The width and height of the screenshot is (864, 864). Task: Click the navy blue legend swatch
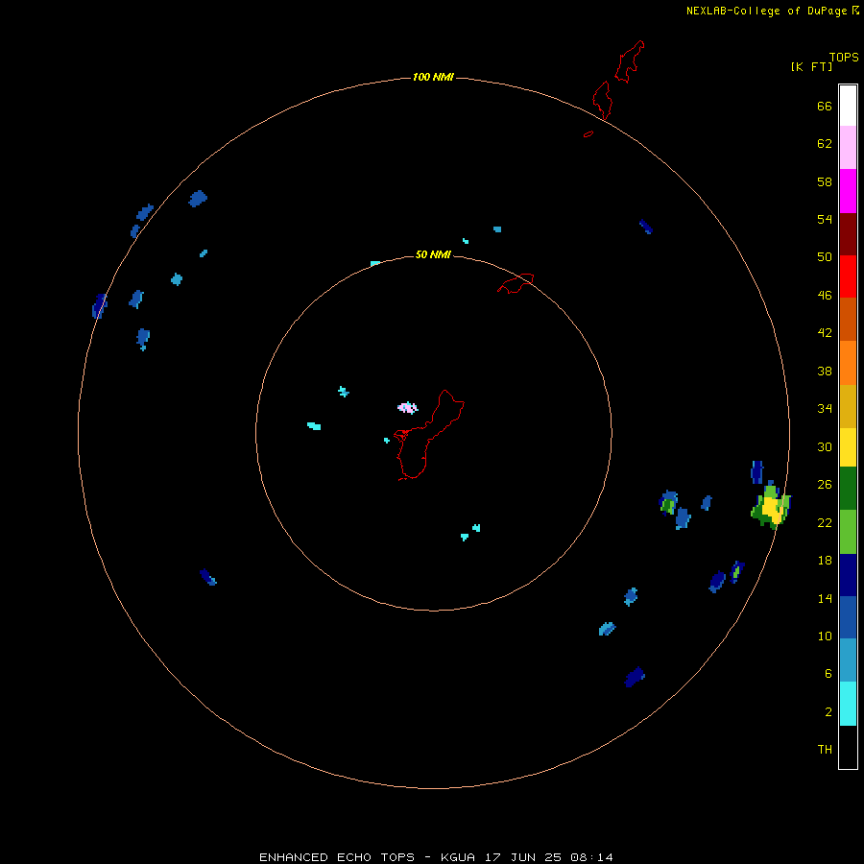click(x=848, y=575)
